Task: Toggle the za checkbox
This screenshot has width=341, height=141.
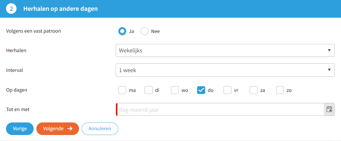Action: 254,90
